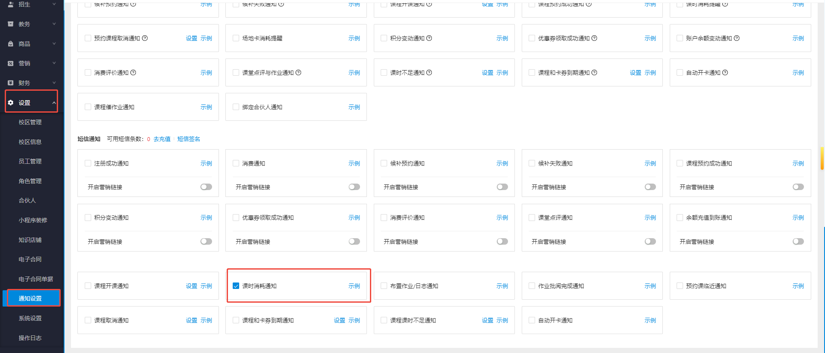This screenshot has height=353, width=825.
Task: Click the 财务 sidebar icon
Action: (11, 83)
